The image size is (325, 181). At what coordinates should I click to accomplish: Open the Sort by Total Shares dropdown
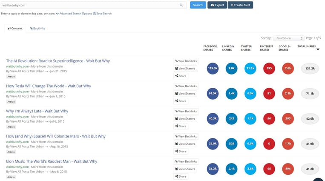(289, 38)
